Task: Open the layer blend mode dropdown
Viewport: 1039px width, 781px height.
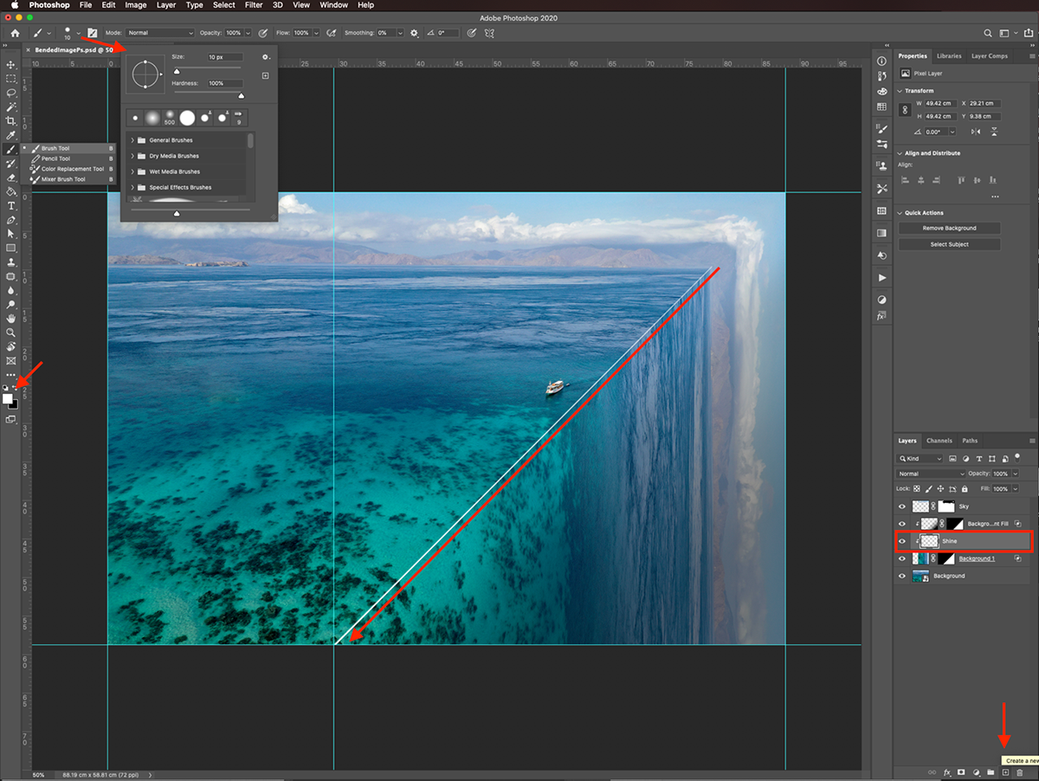Action: [931, 474]
